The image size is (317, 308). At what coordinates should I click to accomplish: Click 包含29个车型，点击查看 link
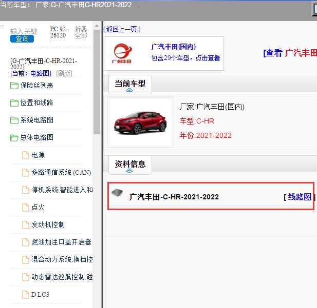(185, 58)
